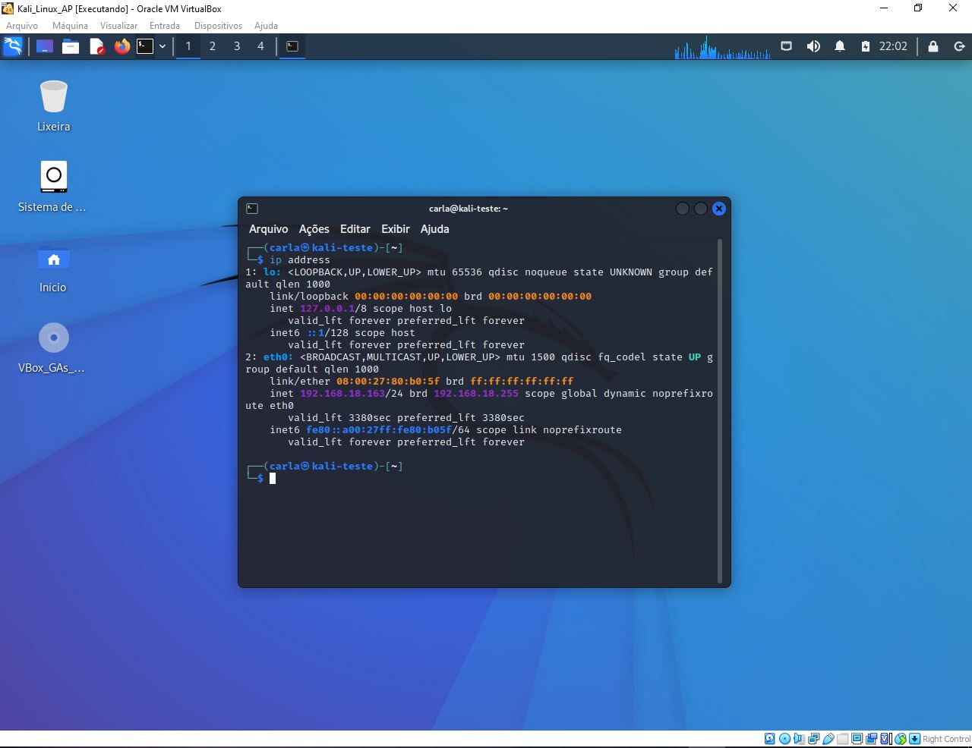972x748 pixels.
Task: Launch terminal emulator from the panel
Action: tap(145, 46)
